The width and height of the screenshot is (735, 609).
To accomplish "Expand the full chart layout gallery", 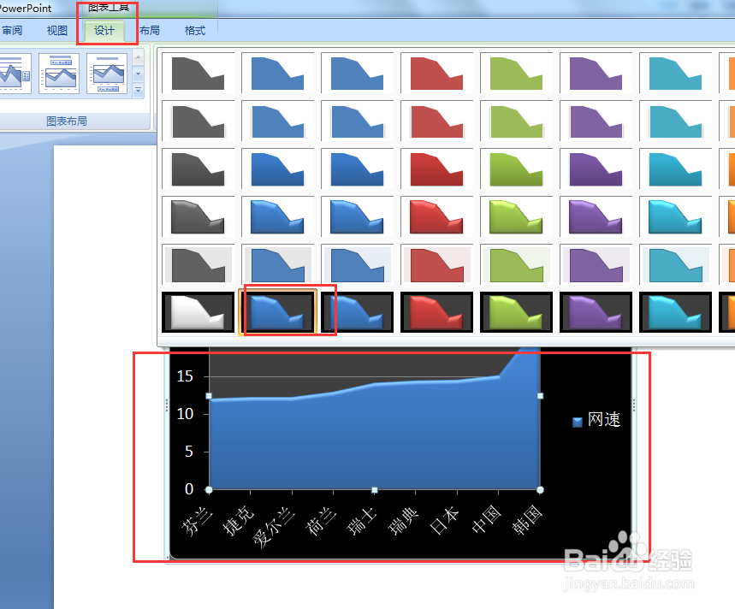I will [139, 91].
